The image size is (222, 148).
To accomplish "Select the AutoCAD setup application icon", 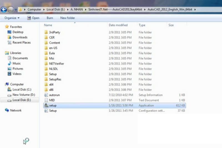I will (x=46, y=105).
